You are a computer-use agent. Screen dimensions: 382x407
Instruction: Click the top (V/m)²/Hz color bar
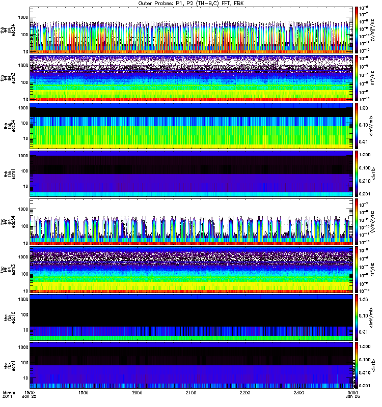tap(357, 30)
